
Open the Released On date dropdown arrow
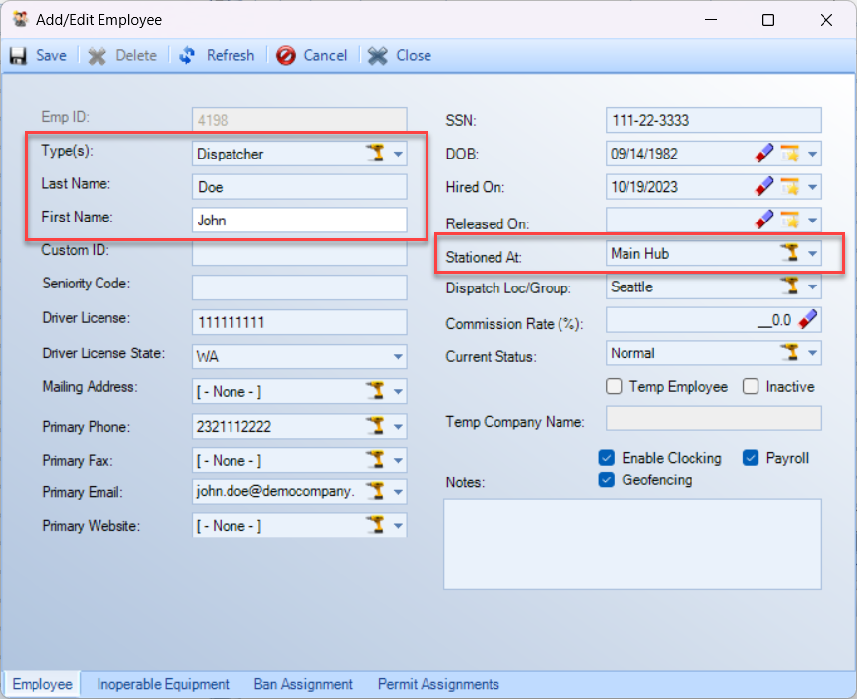(813, 221)
